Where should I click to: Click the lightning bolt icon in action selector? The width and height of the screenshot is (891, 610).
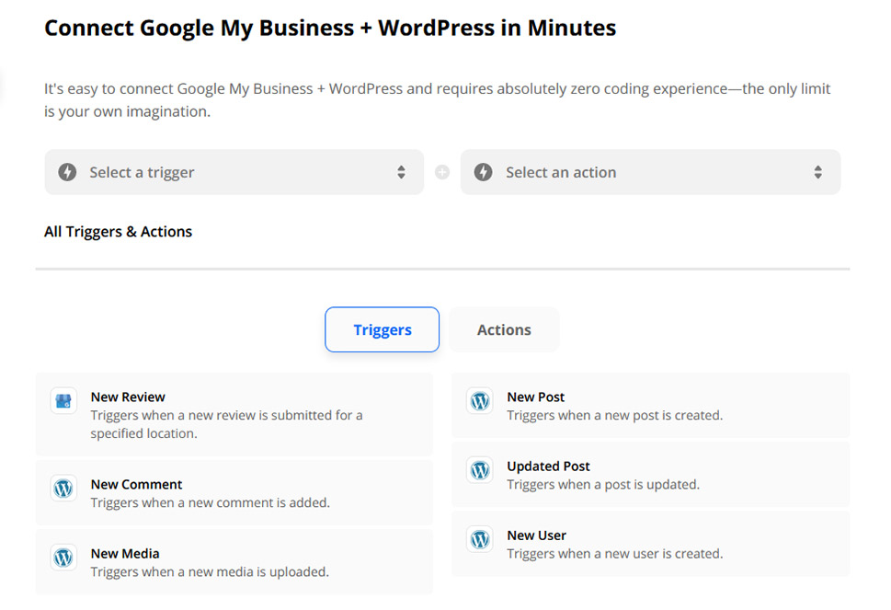484,172
